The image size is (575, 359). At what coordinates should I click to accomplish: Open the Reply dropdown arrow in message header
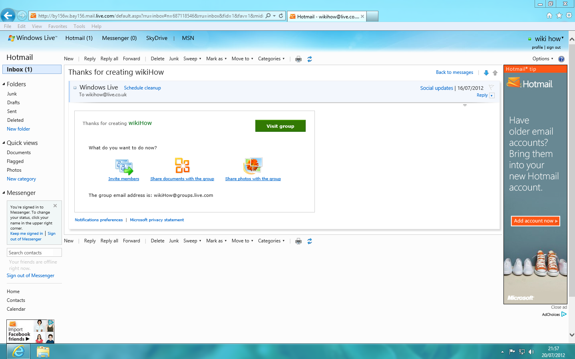(x=492, y=95)
